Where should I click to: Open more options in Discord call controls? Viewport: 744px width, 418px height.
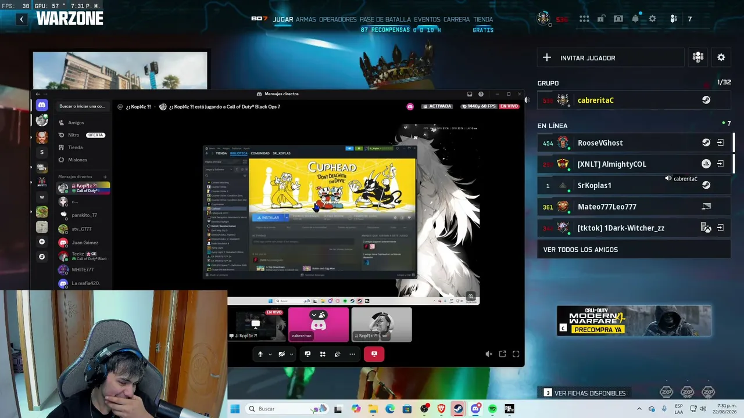352,354
